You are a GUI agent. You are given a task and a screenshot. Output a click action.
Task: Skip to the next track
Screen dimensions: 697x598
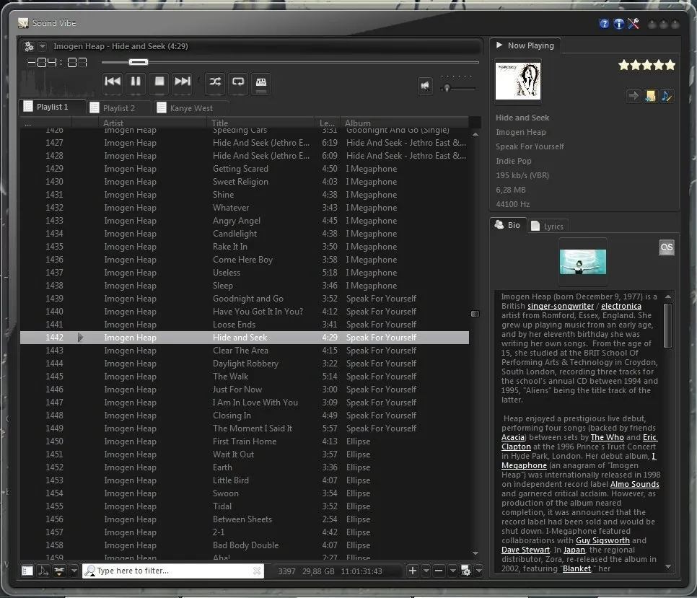click(181, 82)
